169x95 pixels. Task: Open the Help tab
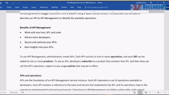79,7
